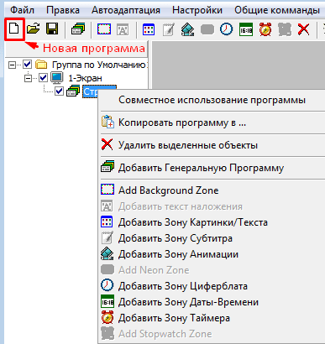
Task: Select the 1-Экран tree item
Action: tap(85, 78)
